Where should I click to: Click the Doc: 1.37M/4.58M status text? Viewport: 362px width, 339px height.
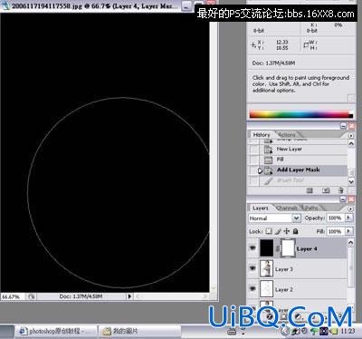(81, 296)
